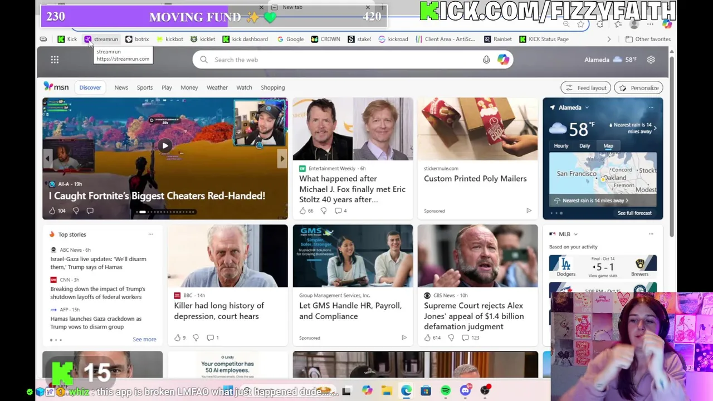Screen dimensions: 713x401
Task: Click the featured carousel progress dots
Action: (x=166, y=212)
